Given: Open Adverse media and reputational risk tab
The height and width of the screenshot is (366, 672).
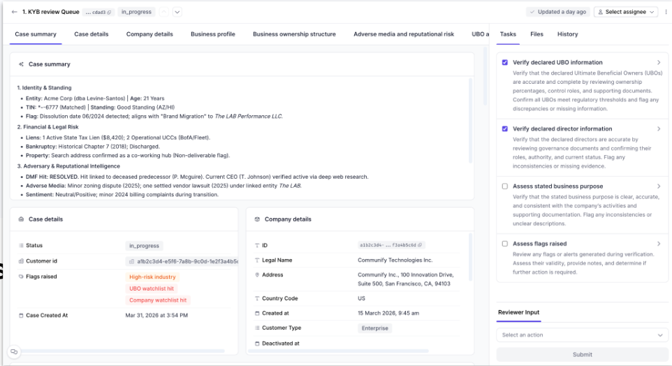Looking at the screenshot, I should (404, 34).
